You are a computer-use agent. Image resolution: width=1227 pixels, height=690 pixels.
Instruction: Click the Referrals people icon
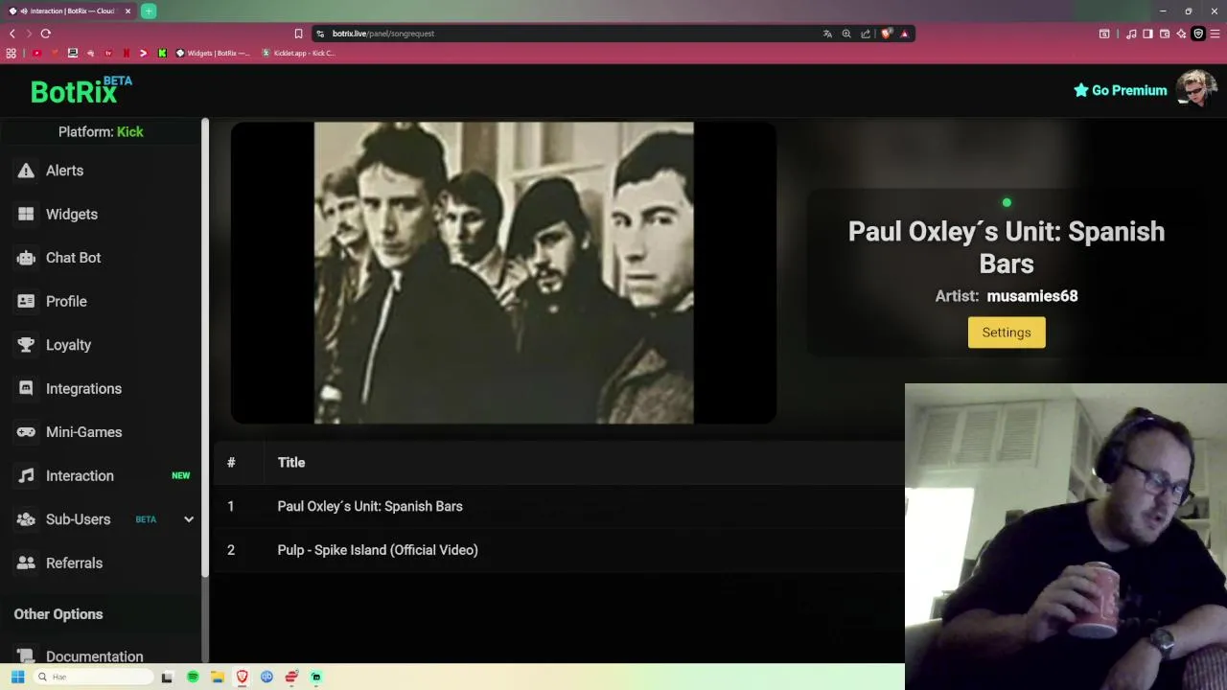(26, 563)
